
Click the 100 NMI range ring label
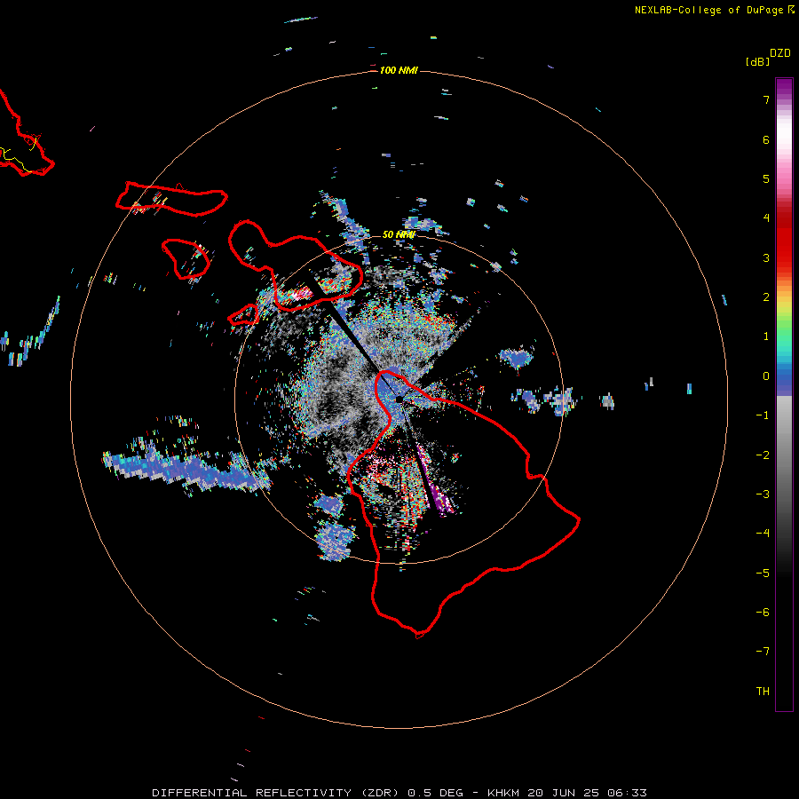[x=399, y=70]
